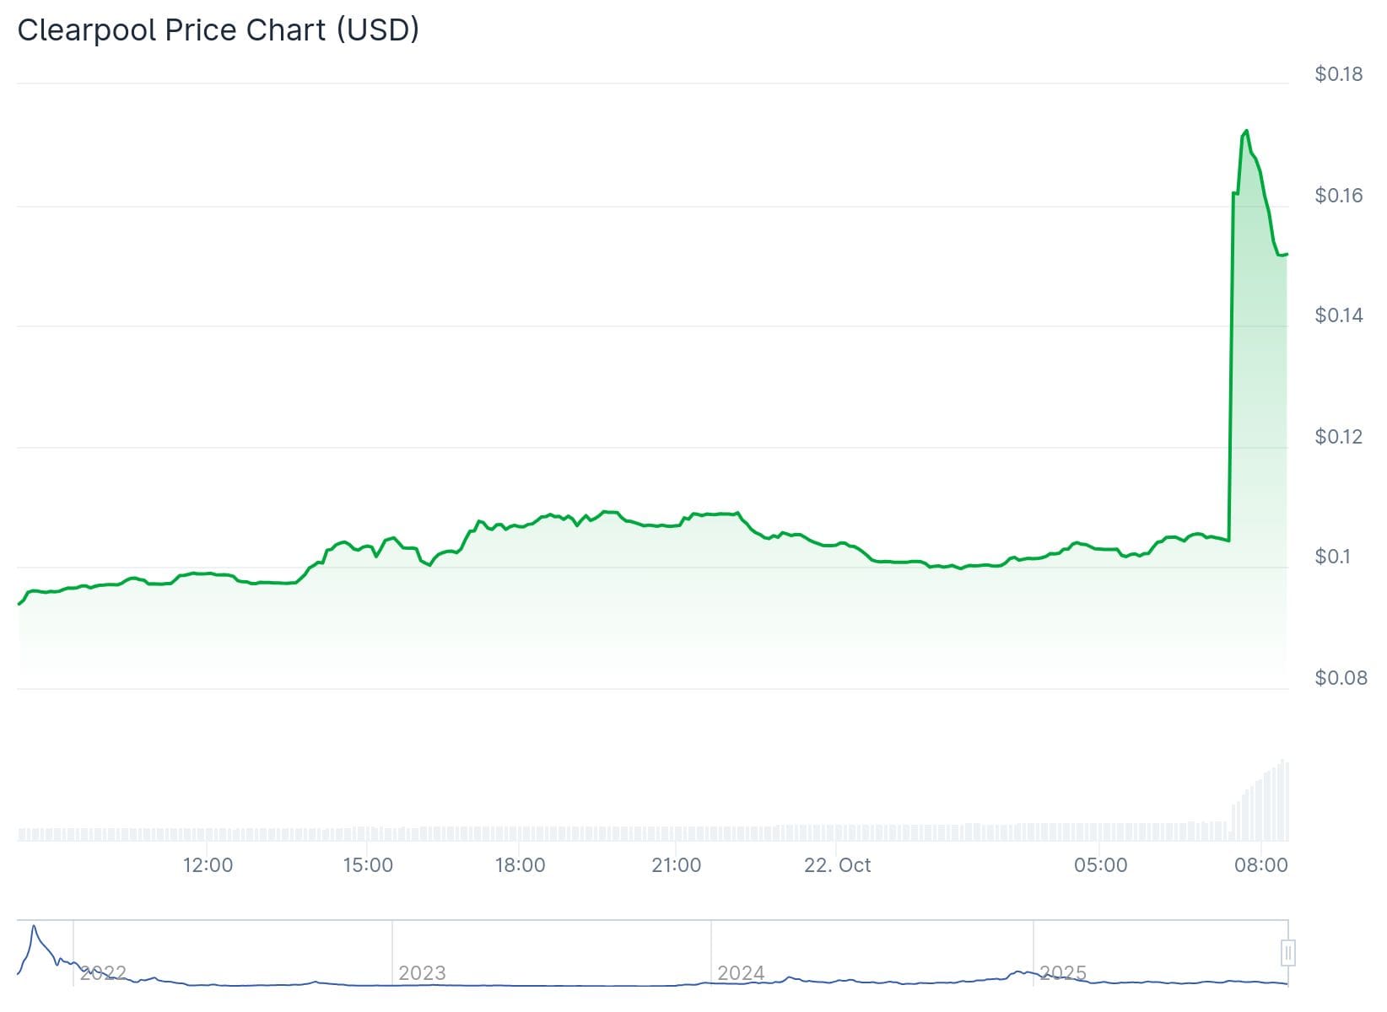Click the navigator range handle grip

click(1287, 953)
